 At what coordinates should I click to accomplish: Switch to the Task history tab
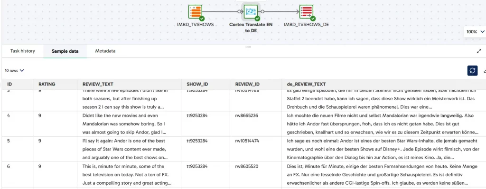pyautogui.click(x=23, y=51)
